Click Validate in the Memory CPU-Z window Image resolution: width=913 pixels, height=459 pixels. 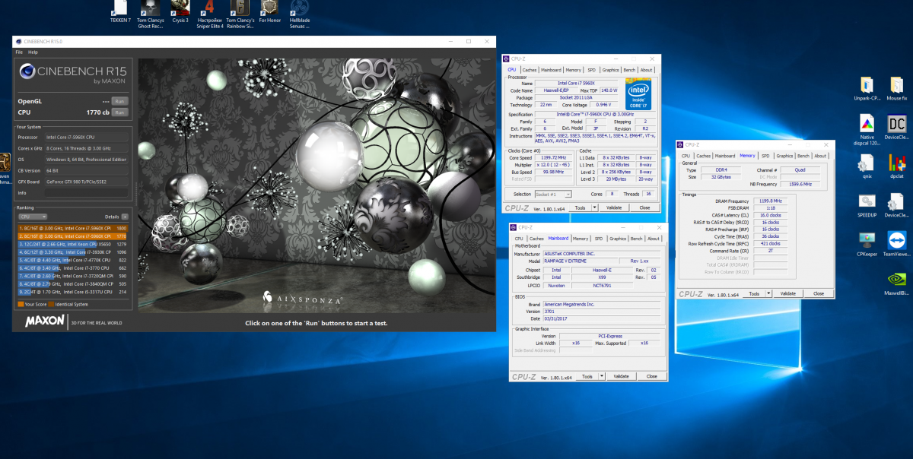click(788, 293)
